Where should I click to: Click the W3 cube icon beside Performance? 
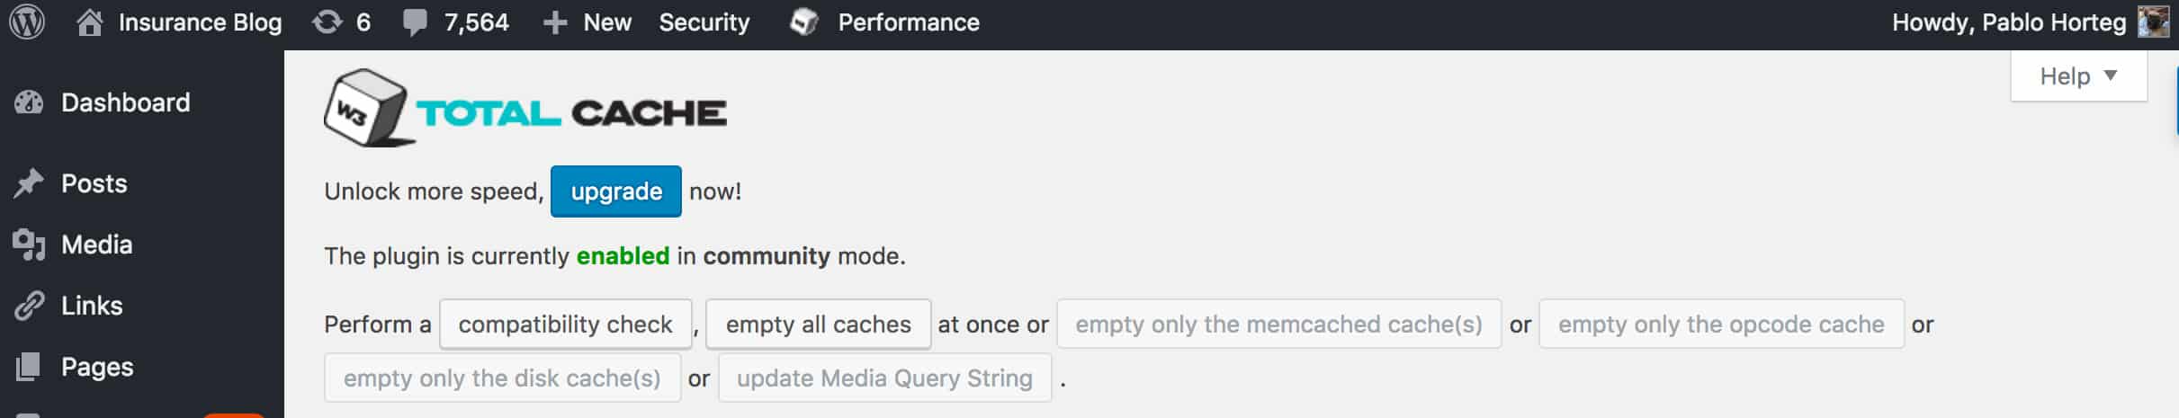point(803,22)
